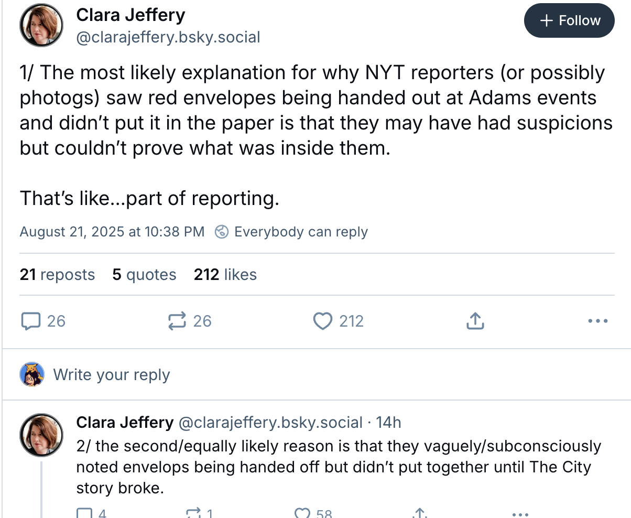
Task: View the 21 reposts list
Action: [x=57, y=275]
